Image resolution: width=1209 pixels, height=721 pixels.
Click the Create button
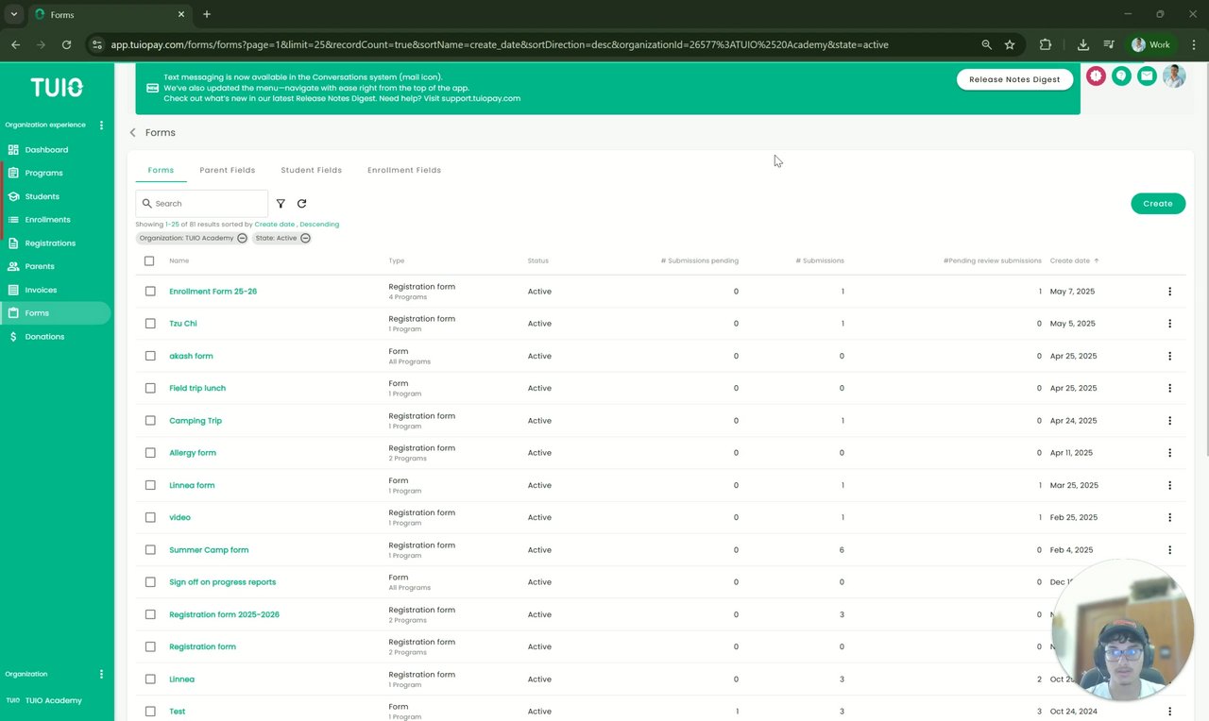pos(1157,204)
